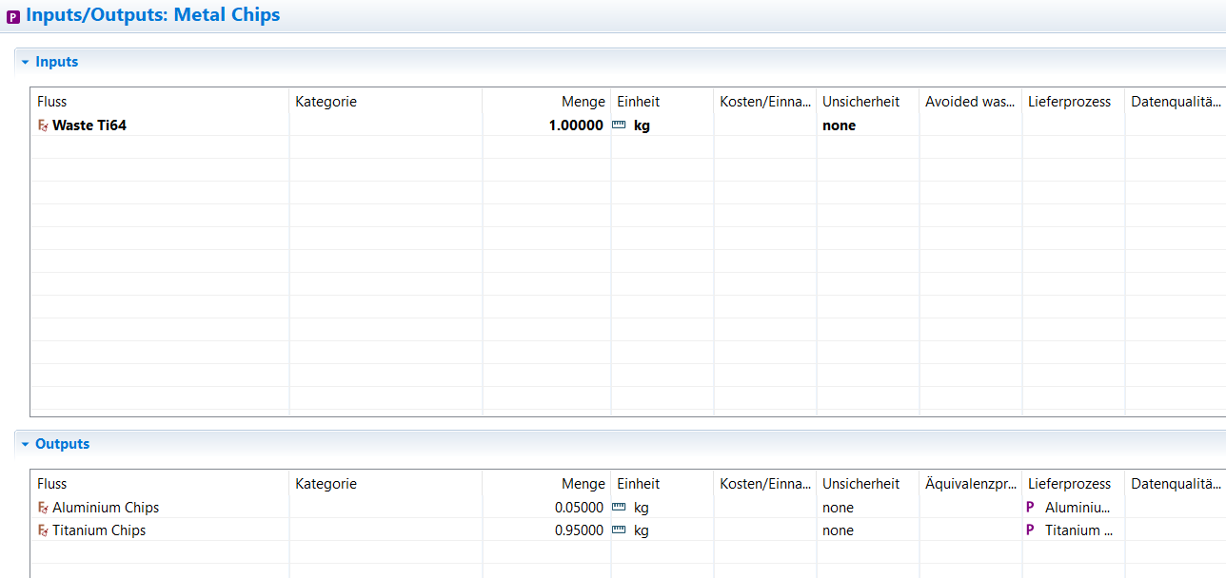Click the purple process icon for Aluminium provider
The height and width of the screenshot is (578, 1226).
1030,508
